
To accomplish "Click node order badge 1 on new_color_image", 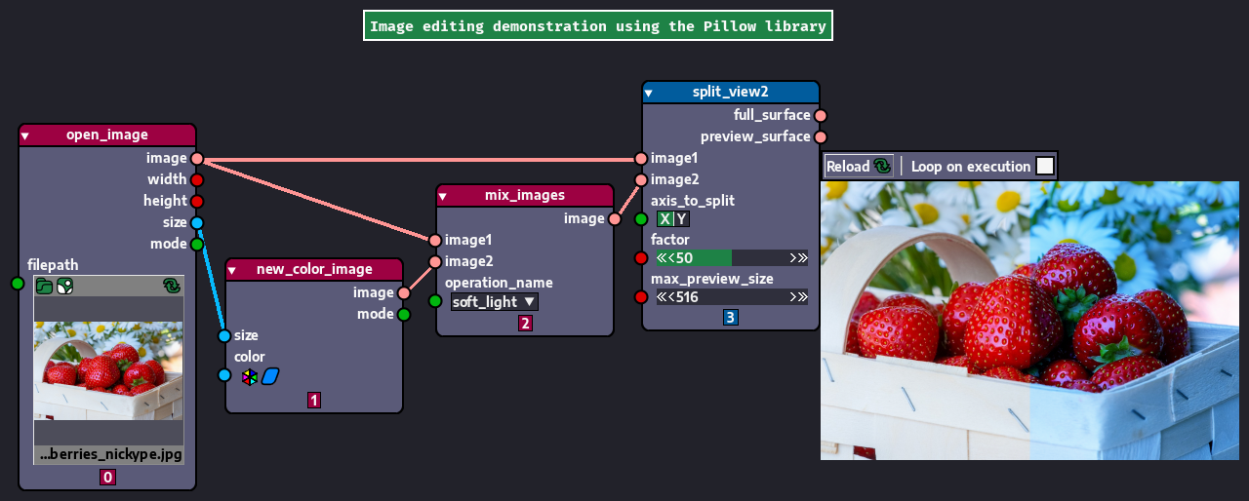I will pyautogui.click(x=314, y=401).
